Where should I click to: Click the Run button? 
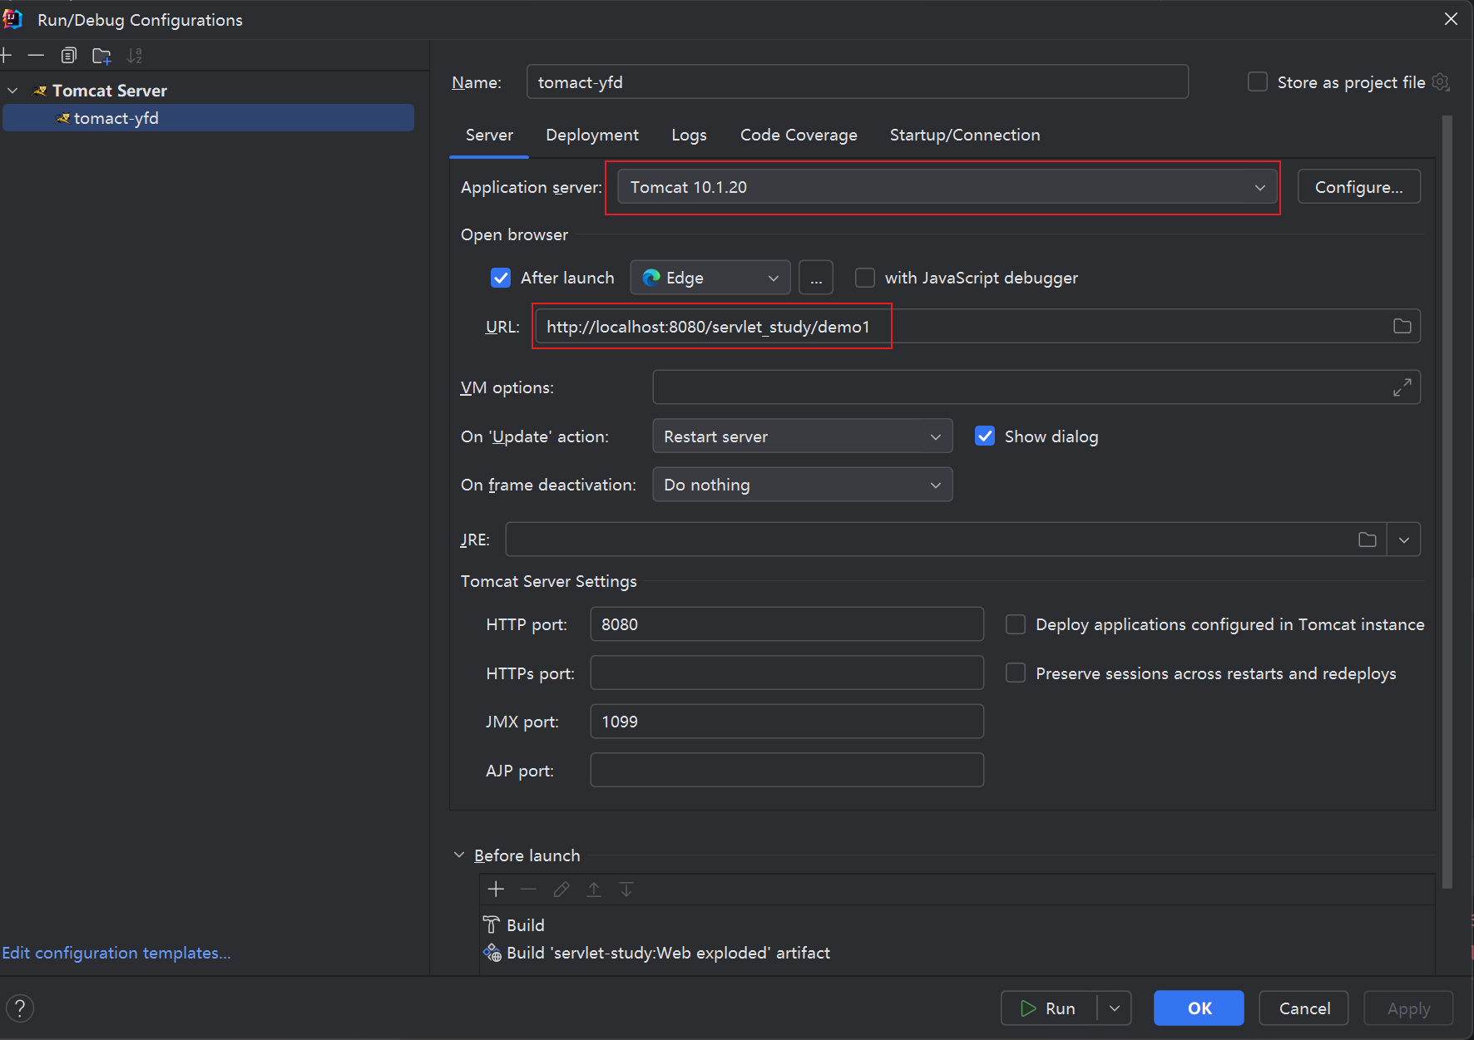point(1049,1008)
